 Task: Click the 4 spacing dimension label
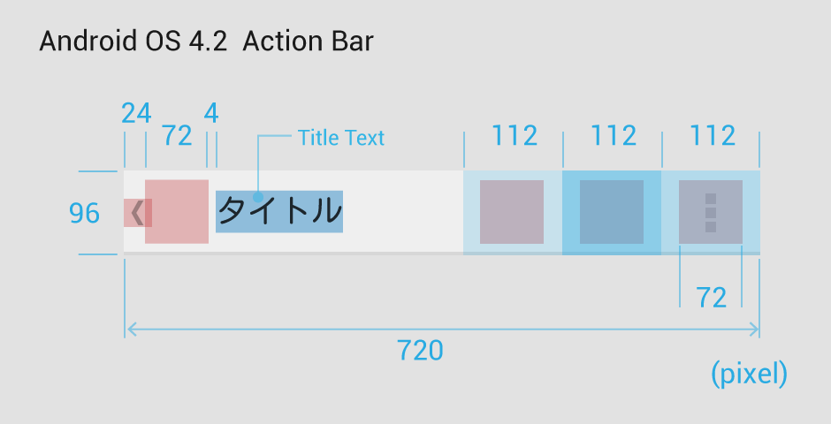211,113
